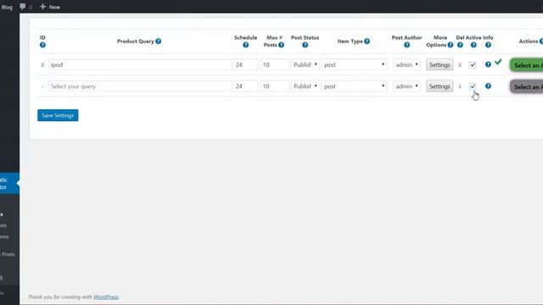
Task: Click help icon beside Item Type header
Action: (367, 42)
